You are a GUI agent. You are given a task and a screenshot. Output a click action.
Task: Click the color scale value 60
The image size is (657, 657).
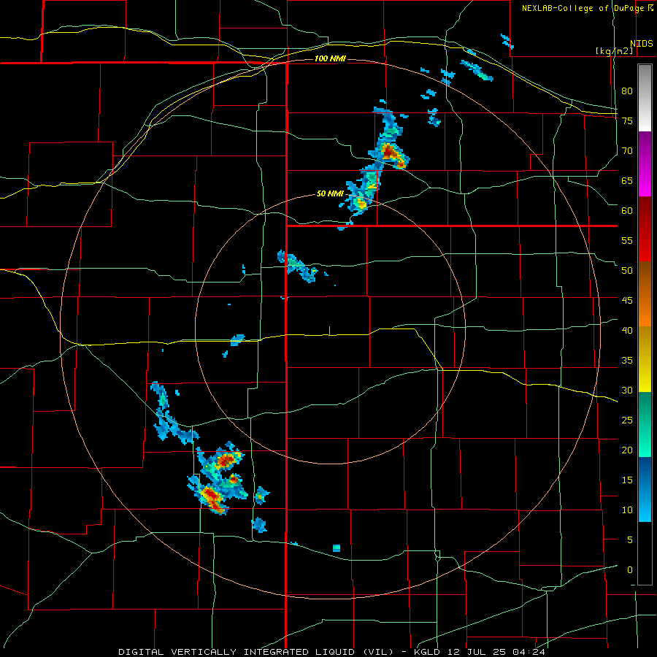[x=627, y=211]
